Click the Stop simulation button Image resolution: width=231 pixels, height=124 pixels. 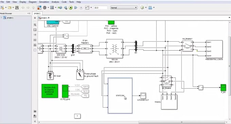(x=81, y=8)
